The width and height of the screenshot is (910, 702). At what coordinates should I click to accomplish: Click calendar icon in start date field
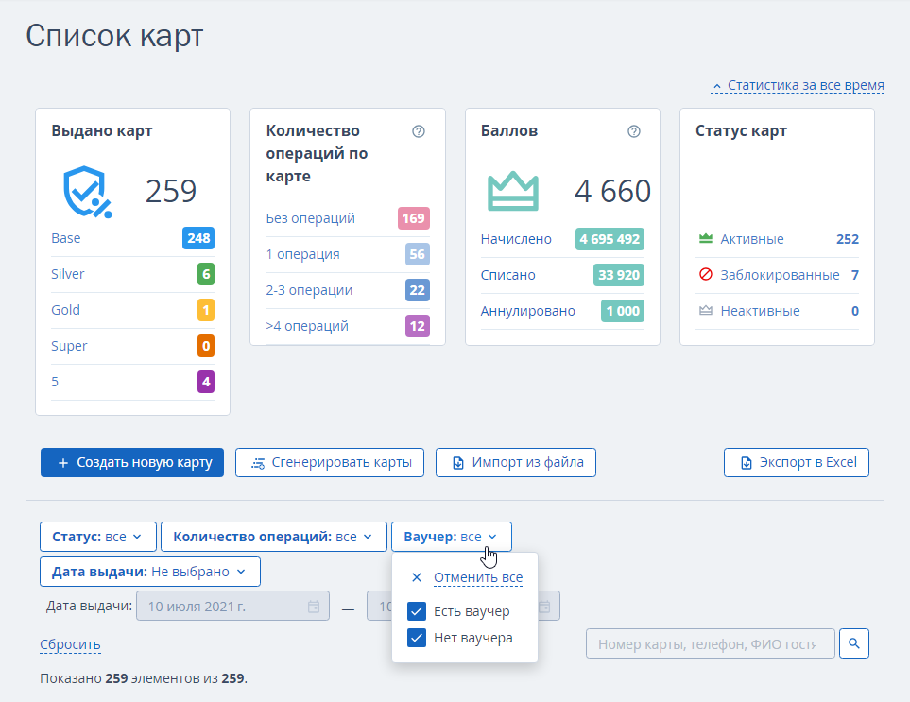click(x=314, y=607)
